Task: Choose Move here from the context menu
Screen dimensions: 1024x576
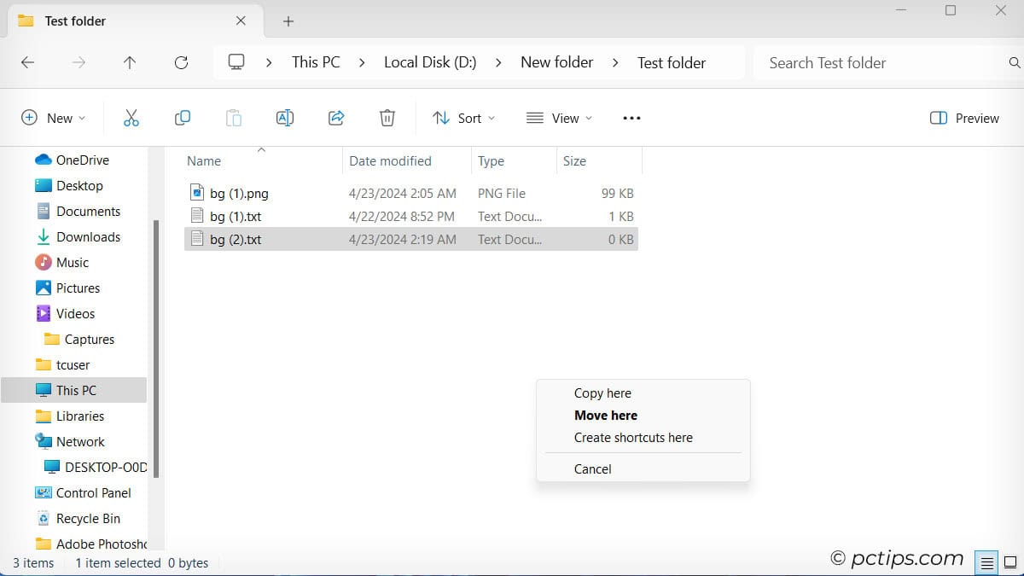Action: click(x=606, y=415)
